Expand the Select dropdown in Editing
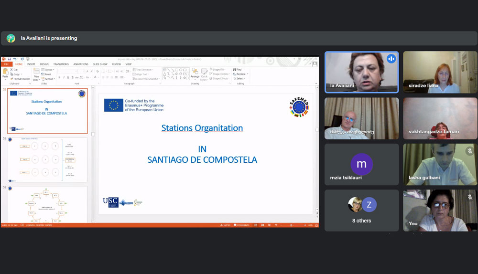The height and width of the screenshot is (274, 478). (240, 78)
